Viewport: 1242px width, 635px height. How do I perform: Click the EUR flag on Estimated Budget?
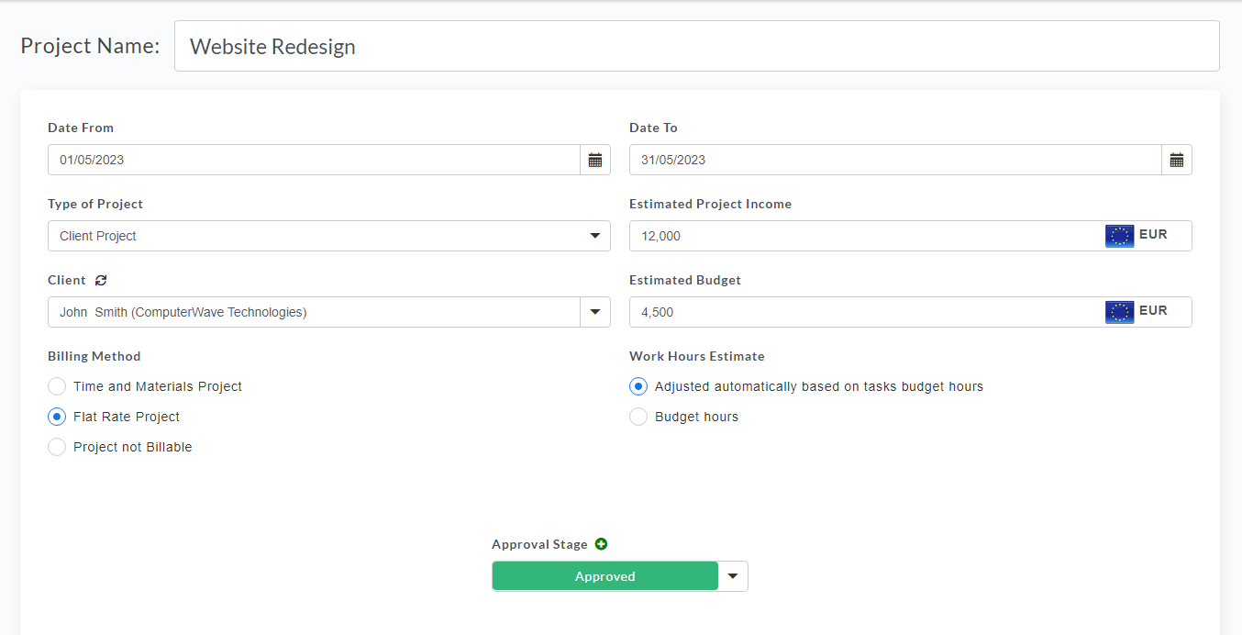coord(1119,312)
